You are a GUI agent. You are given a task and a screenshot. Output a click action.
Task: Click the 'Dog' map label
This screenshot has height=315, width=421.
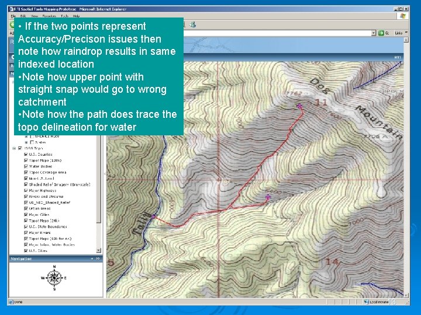319,86
